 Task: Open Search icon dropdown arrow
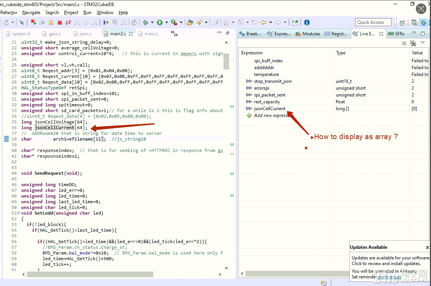click(x=206, y=22)
